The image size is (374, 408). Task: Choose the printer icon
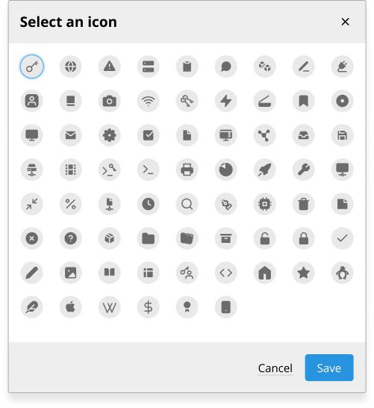[187, 170]
